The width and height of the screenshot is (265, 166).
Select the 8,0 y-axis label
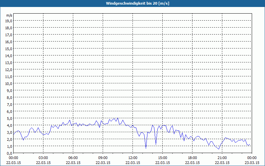(9, 98)
